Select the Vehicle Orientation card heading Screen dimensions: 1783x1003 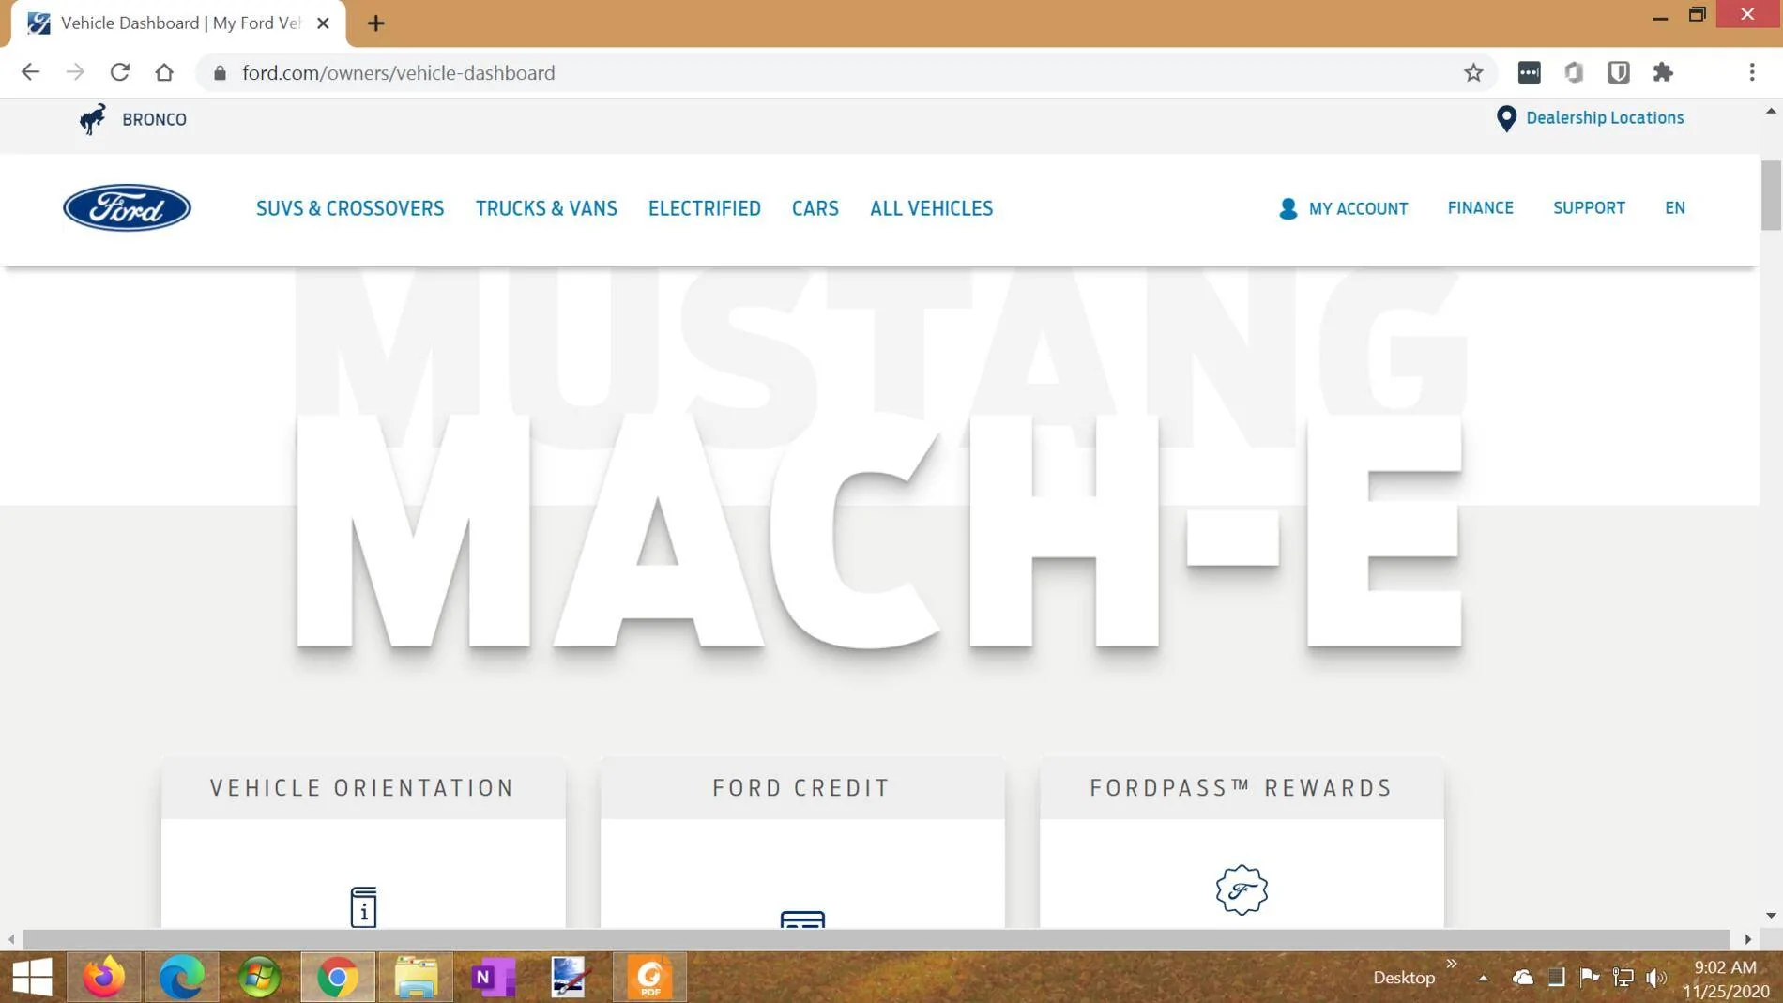coord(362,788)
